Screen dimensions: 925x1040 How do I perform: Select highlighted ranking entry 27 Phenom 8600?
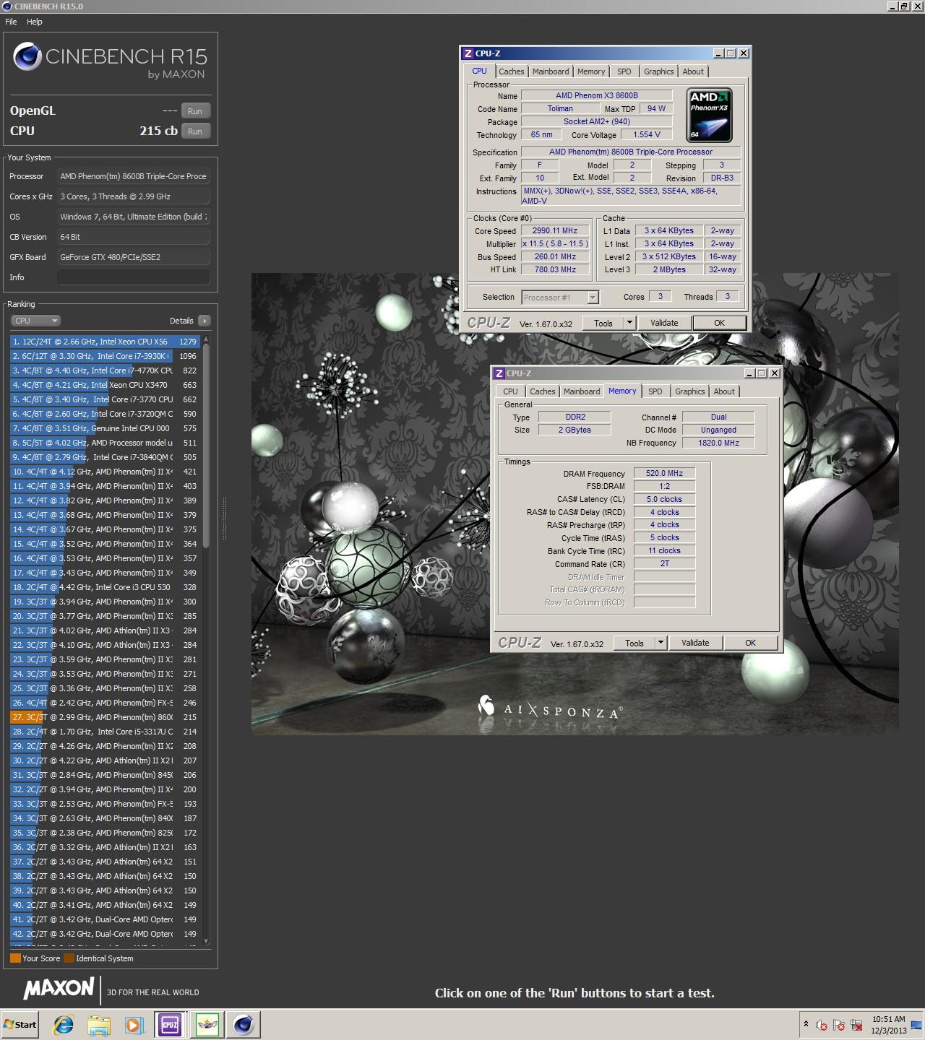[105, 717]
